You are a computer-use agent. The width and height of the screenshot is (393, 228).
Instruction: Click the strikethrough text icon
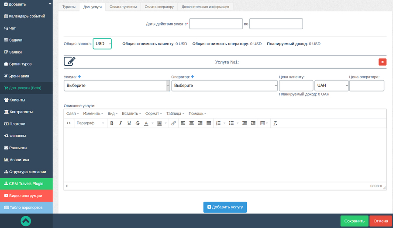[138, 123]
